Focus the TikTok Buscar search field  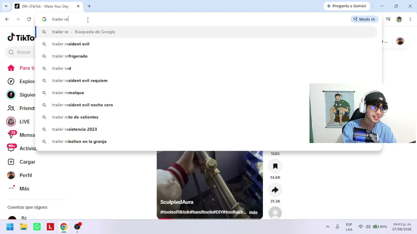tap(20, 52)
